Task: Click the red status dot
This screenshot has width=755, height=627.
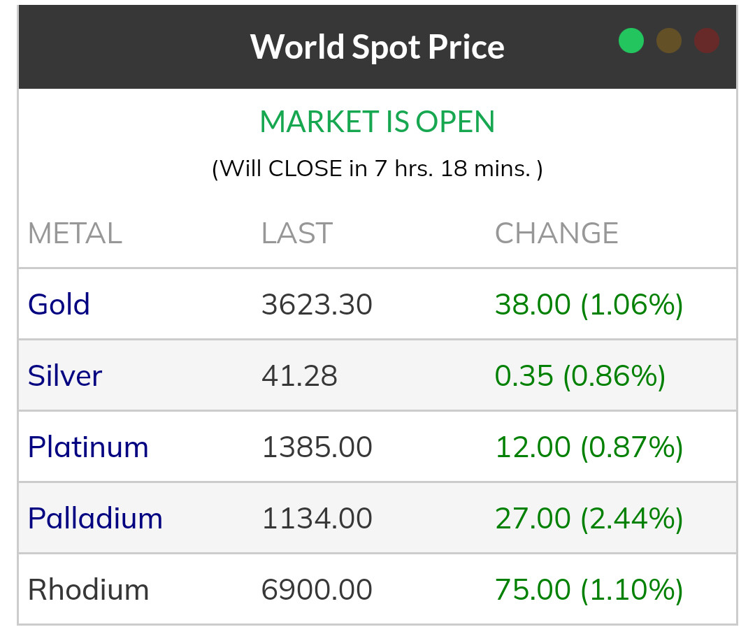Action: [x=707, y=41]
